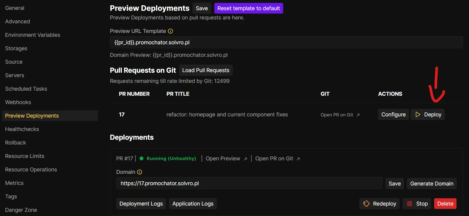Click the info icon next to Domain label
Screen dimensions: 469x216
pos(140,172)
